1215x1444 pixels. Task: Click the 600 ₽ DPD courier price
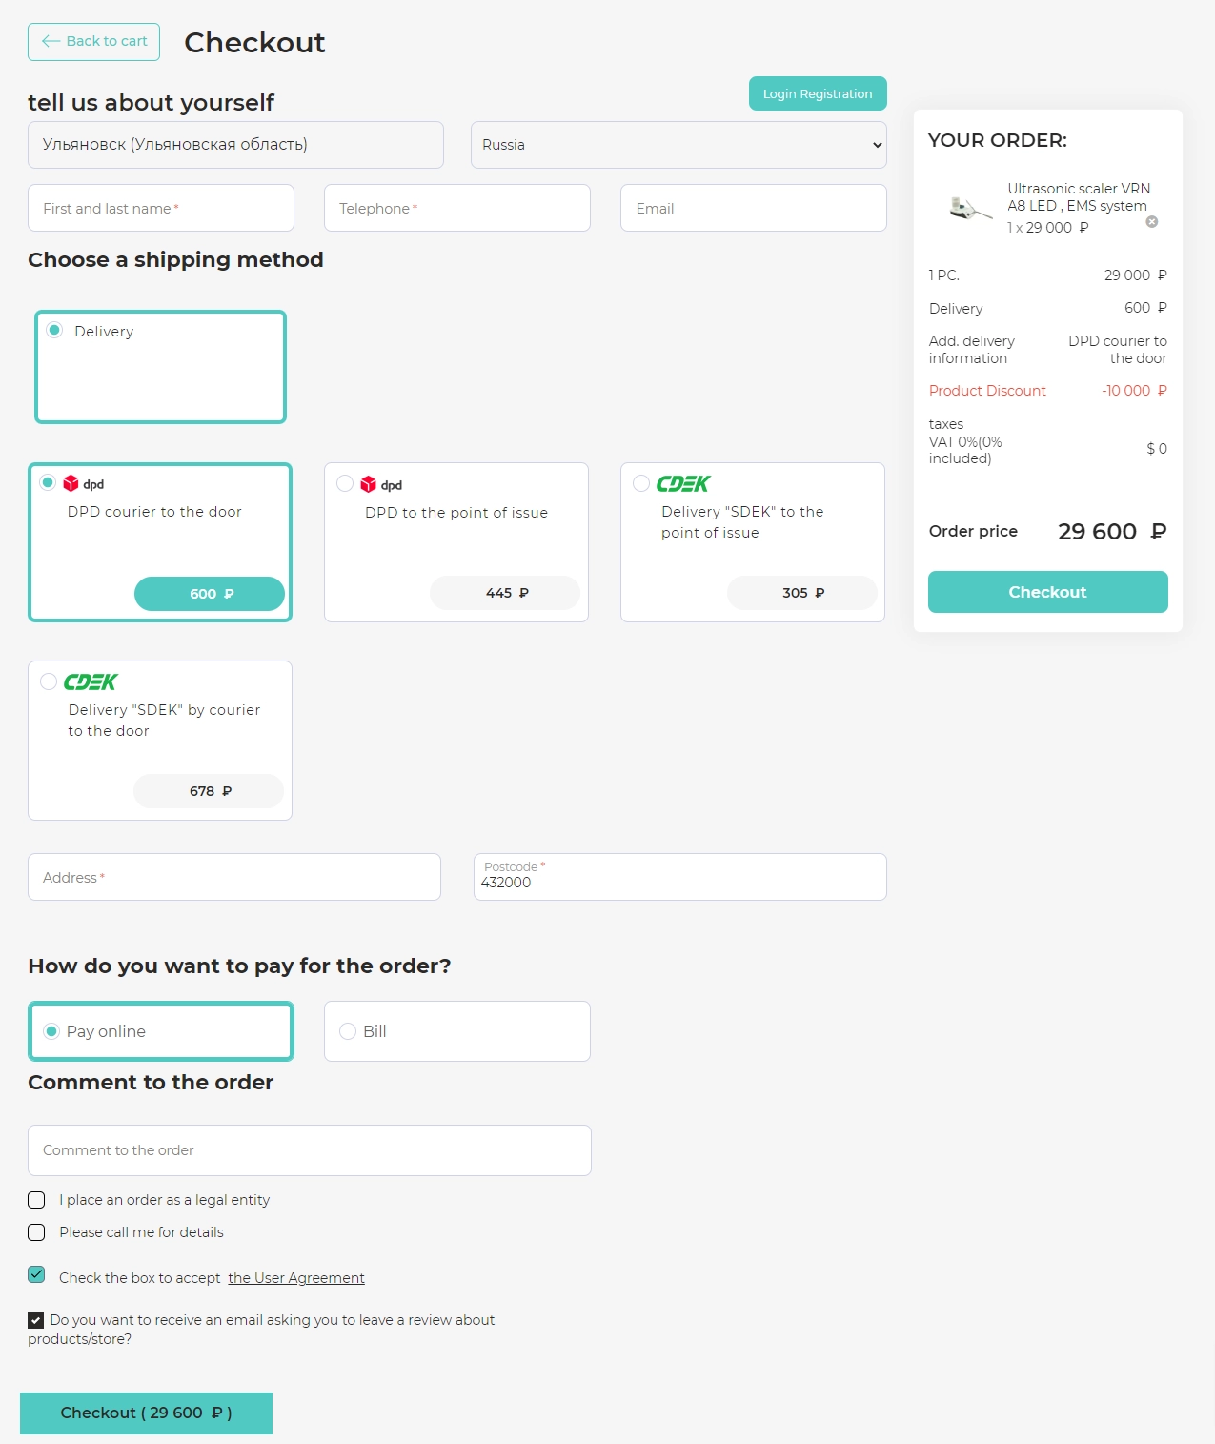[210, 594]
